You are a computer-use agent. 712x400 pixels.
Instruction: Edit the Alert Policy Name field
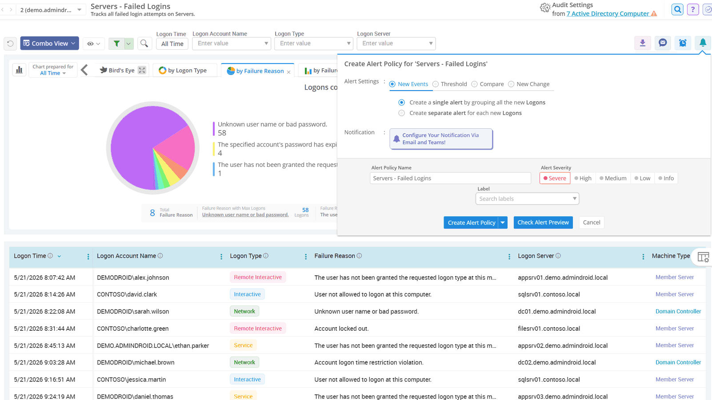450,178
